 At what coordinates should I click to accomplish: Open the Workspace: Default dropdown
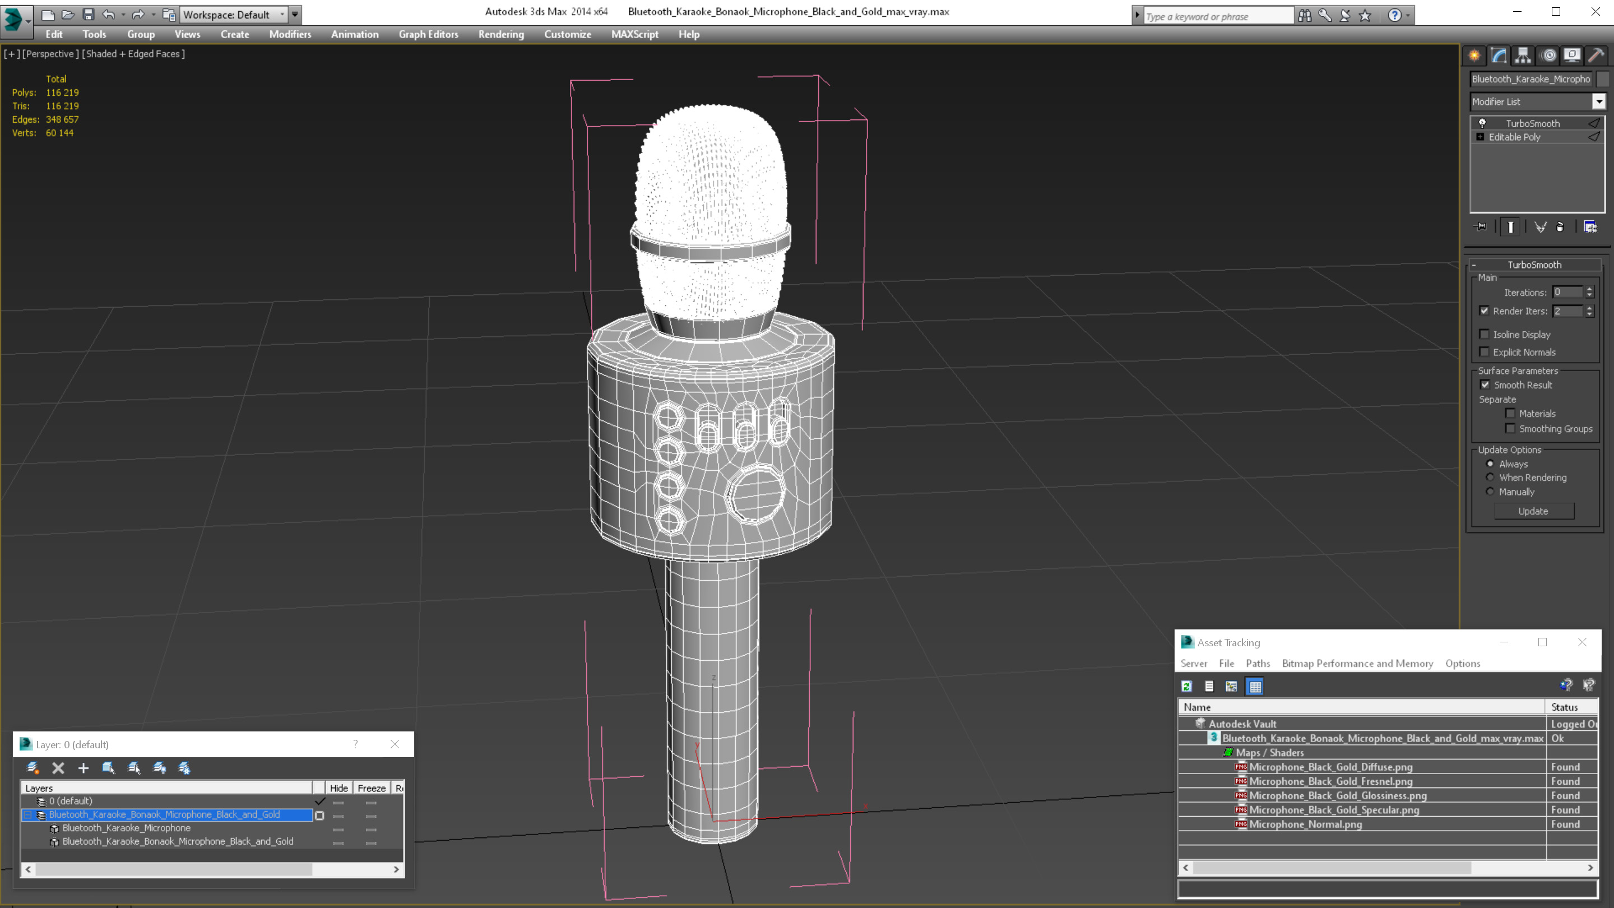(234, 15)
